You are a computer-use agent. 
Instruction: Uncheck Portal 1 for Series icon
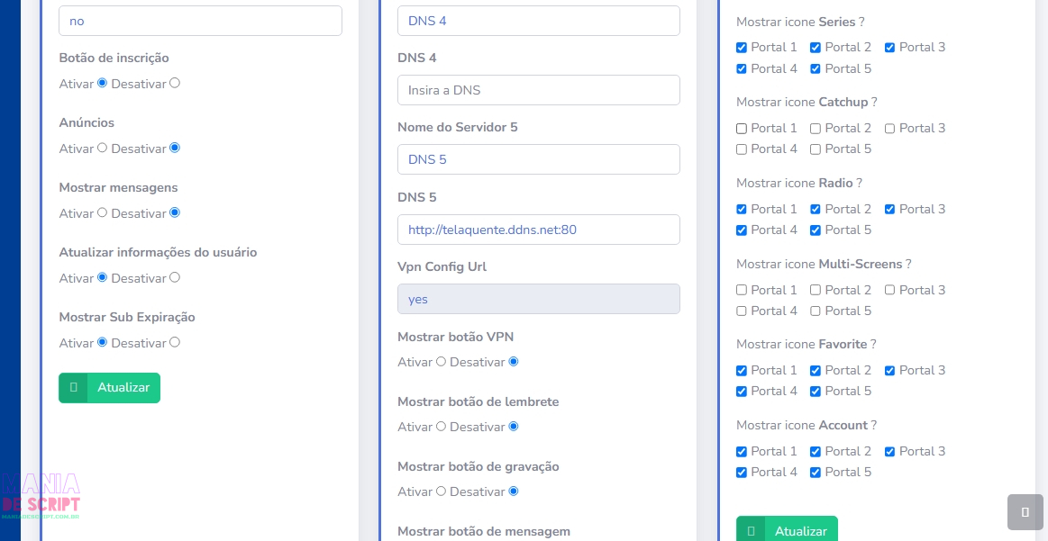coord(742,48)
